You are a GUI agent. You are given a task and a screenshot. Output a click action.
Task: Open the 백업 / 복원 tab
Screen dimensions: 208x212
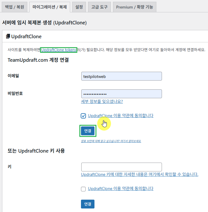pos(14,6)
